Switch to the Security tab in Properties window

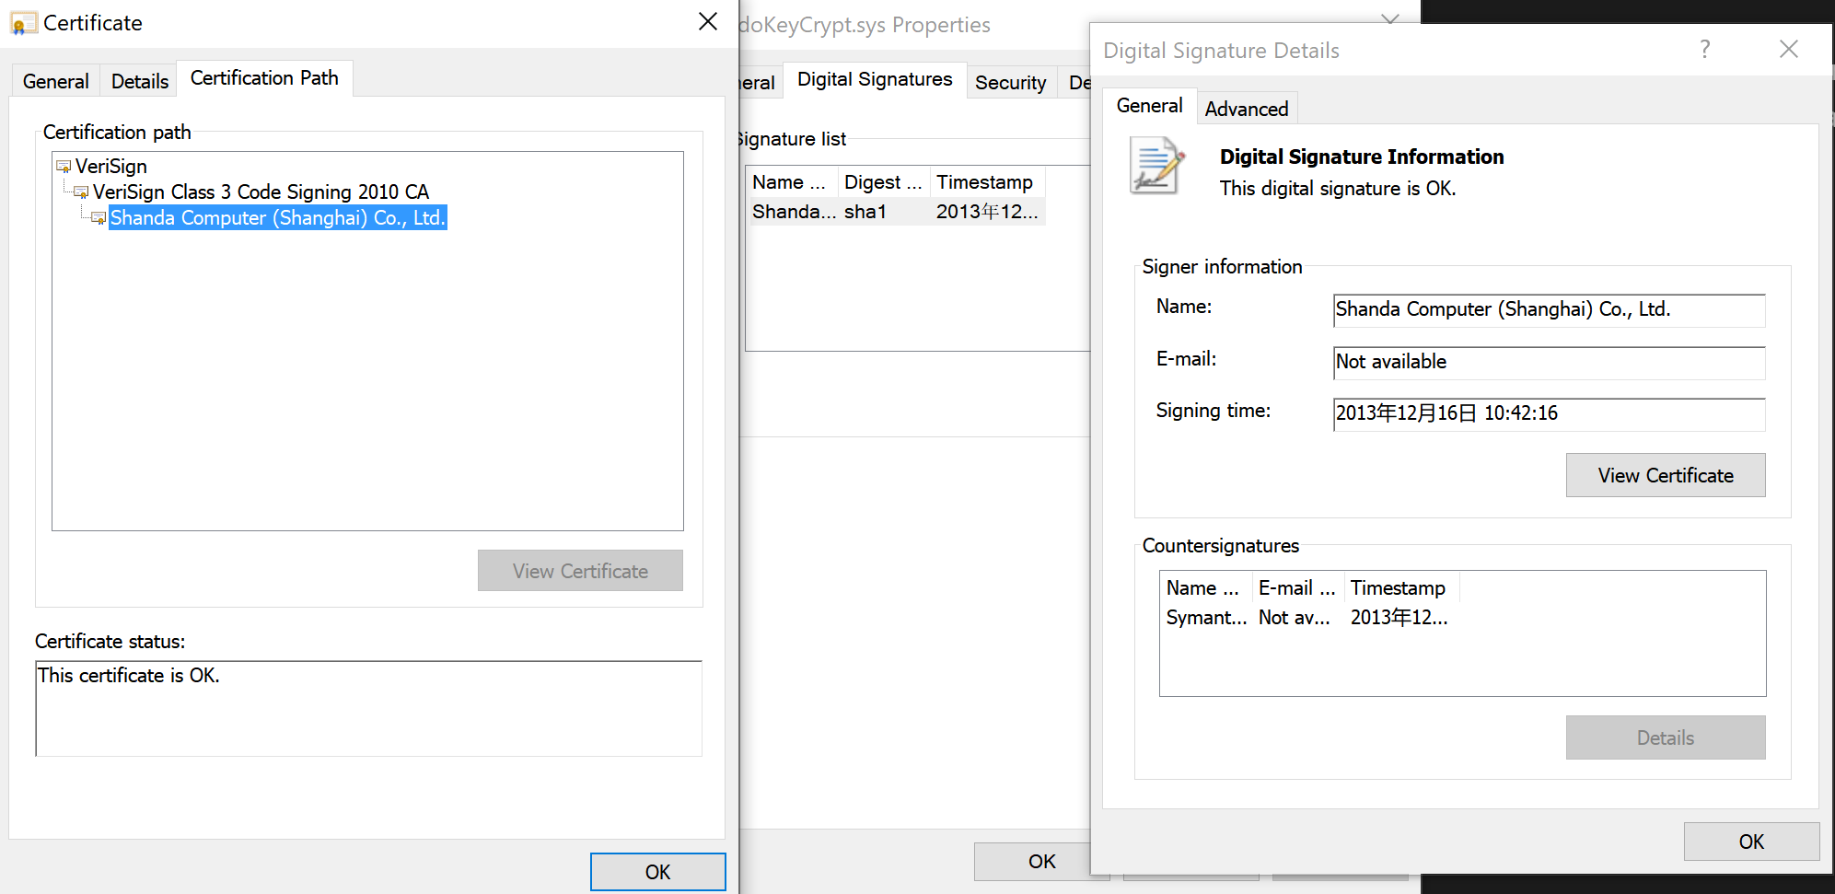1011,83
